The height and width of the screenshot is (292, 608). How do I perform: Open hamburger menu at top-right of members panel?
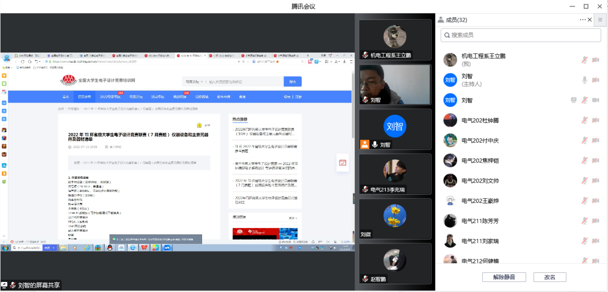(x=600, y=20)
